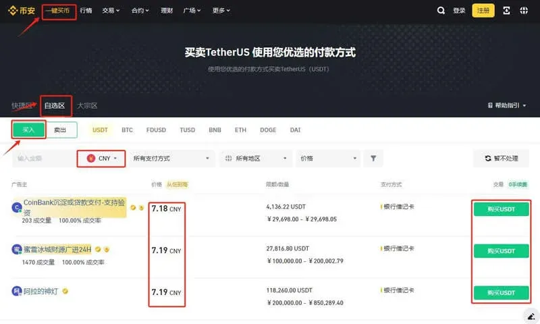
Task: Open the 价格 sort dropdown
Action: [x=328, y=159]
